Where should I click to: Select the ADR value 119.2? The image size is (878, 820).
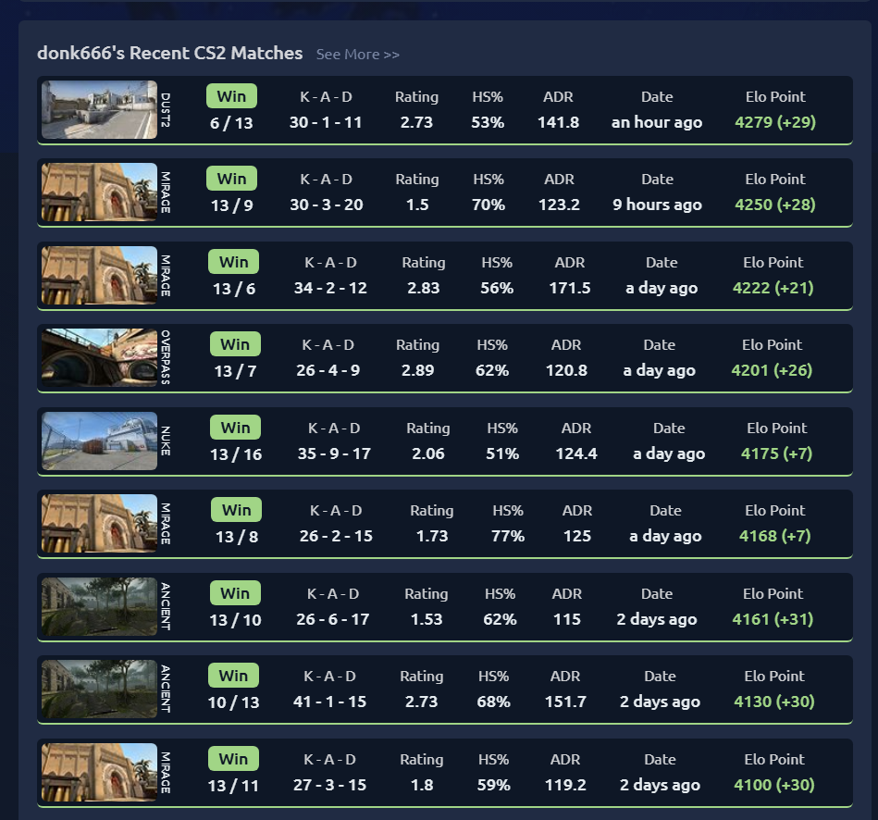coord(565,785)
